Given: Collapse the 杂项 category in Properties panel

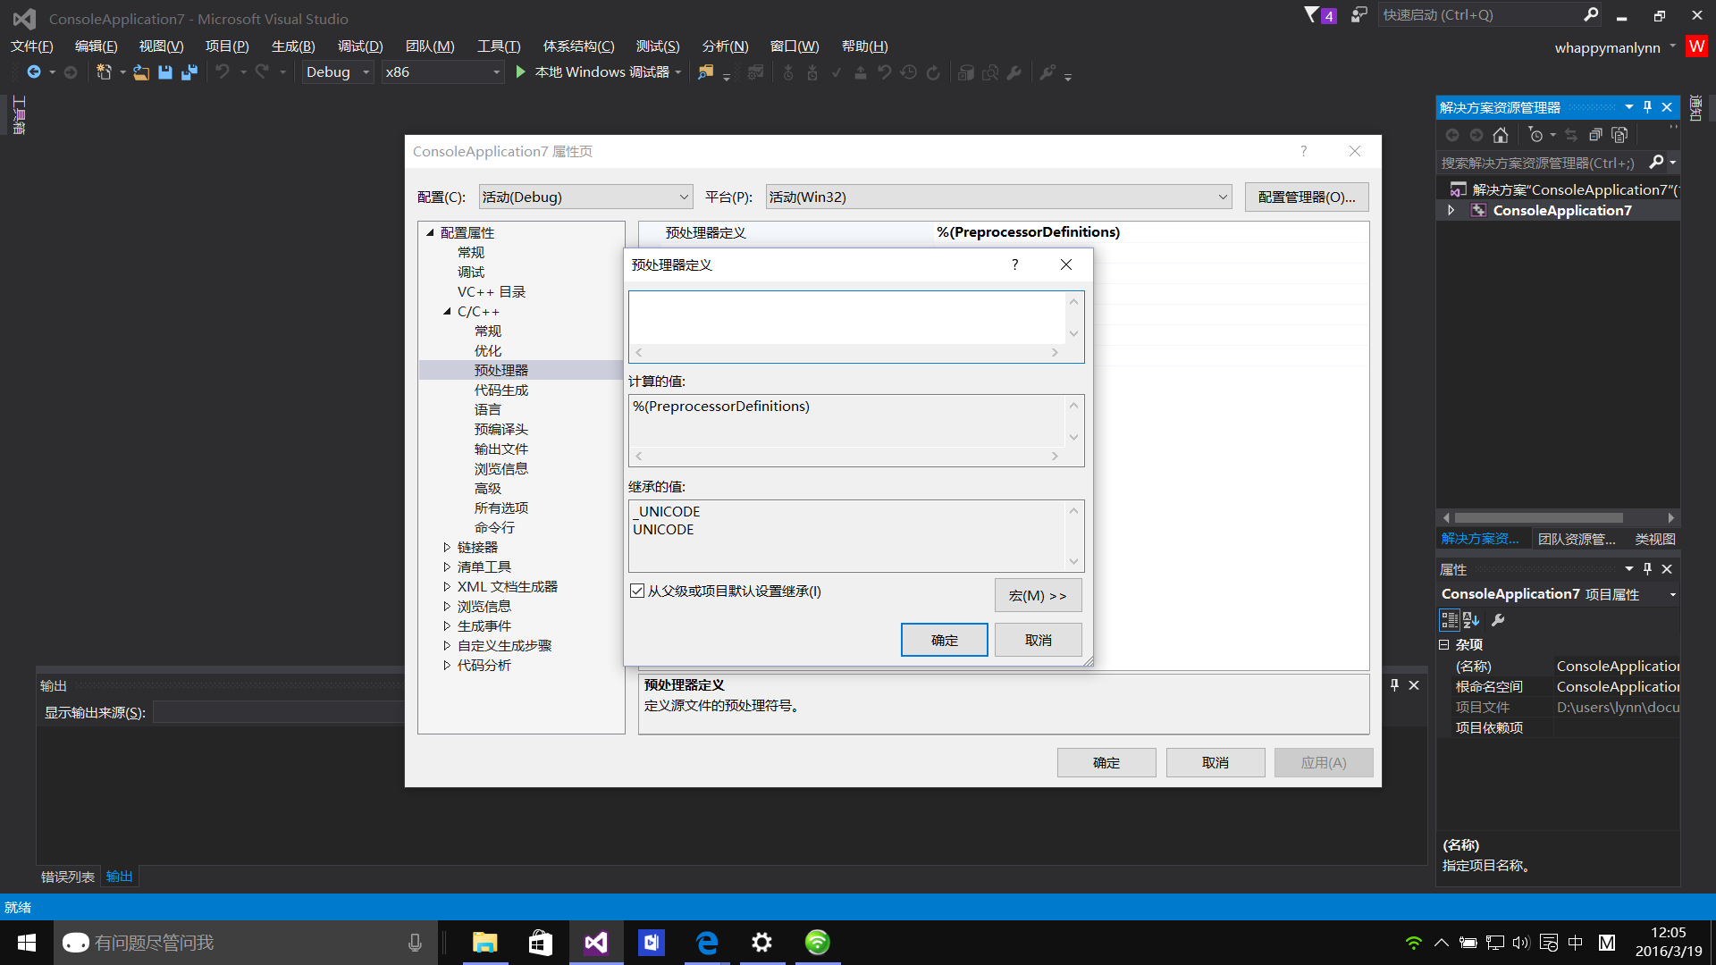Looking at the screenshot, I should [x=1444, y=644].
